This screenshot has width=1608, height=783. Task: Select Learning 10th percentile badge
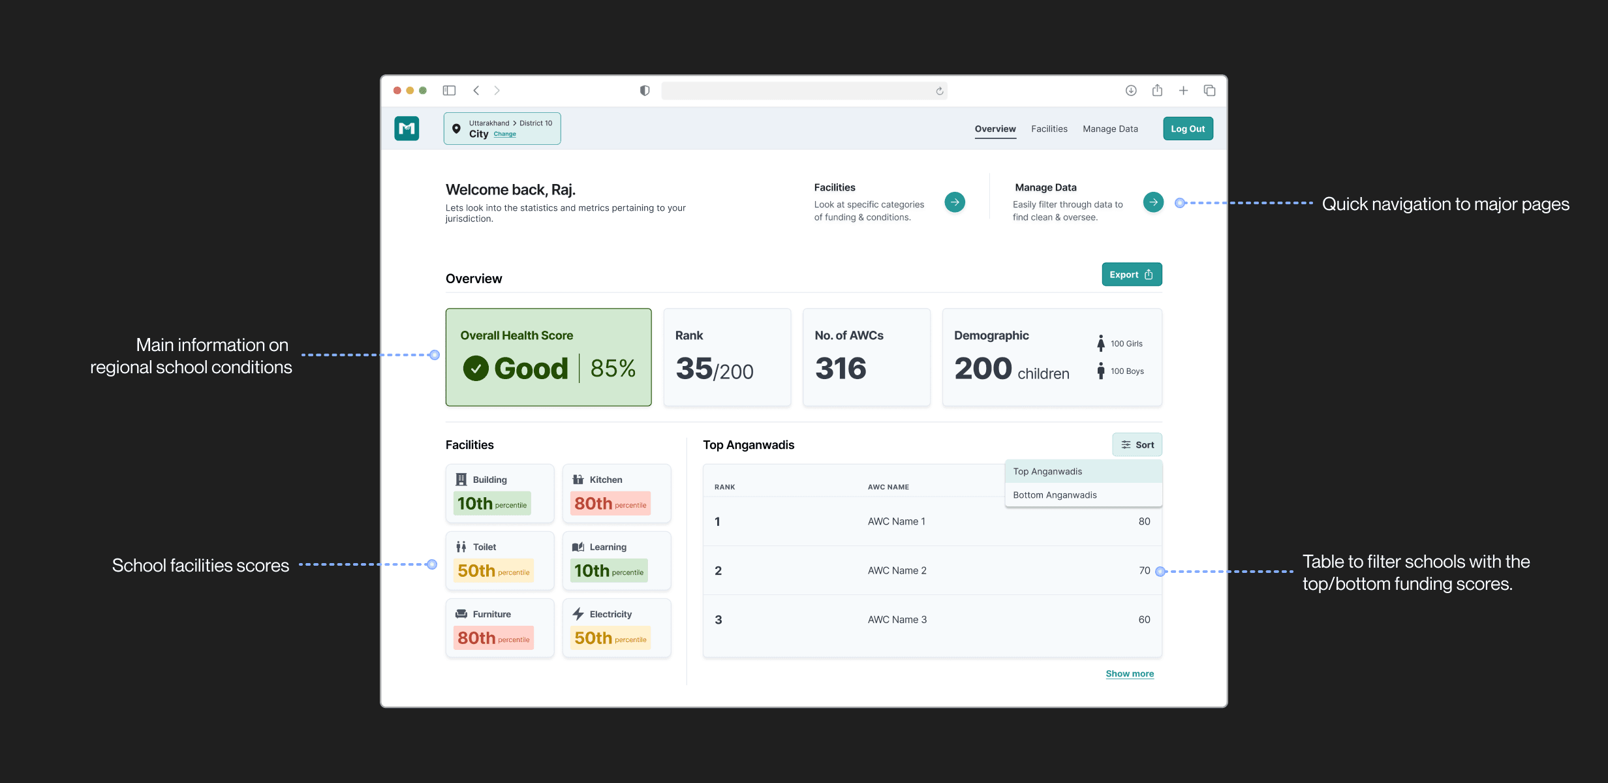[609, 571]
